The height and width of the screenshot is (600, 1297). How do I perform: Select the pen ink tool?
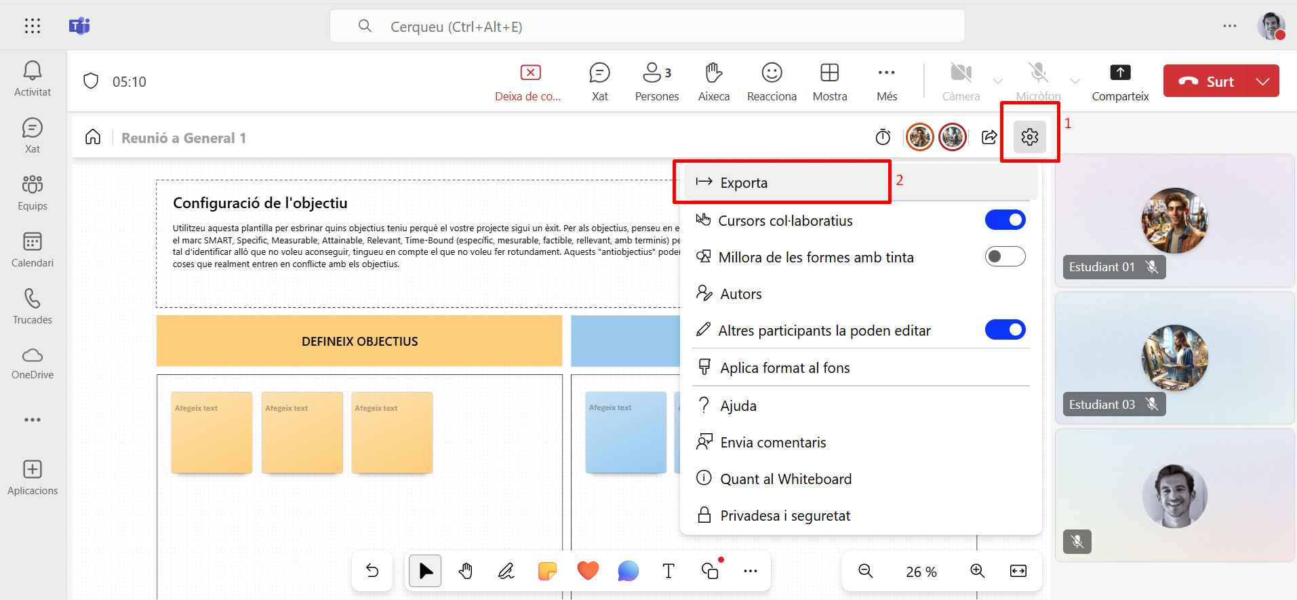506,571
